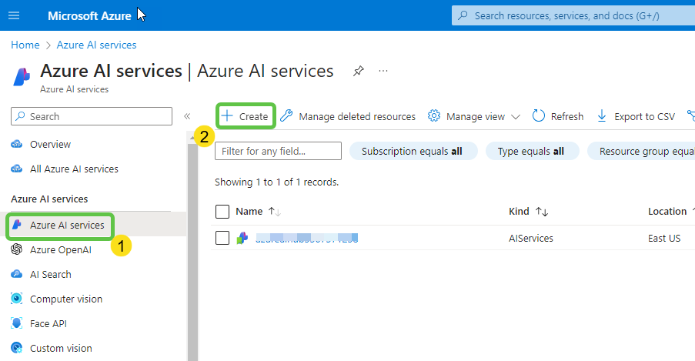Refresh the resource list
This screenshot has width=695, height=361.
pyautogui.click(x=558, y=116)
